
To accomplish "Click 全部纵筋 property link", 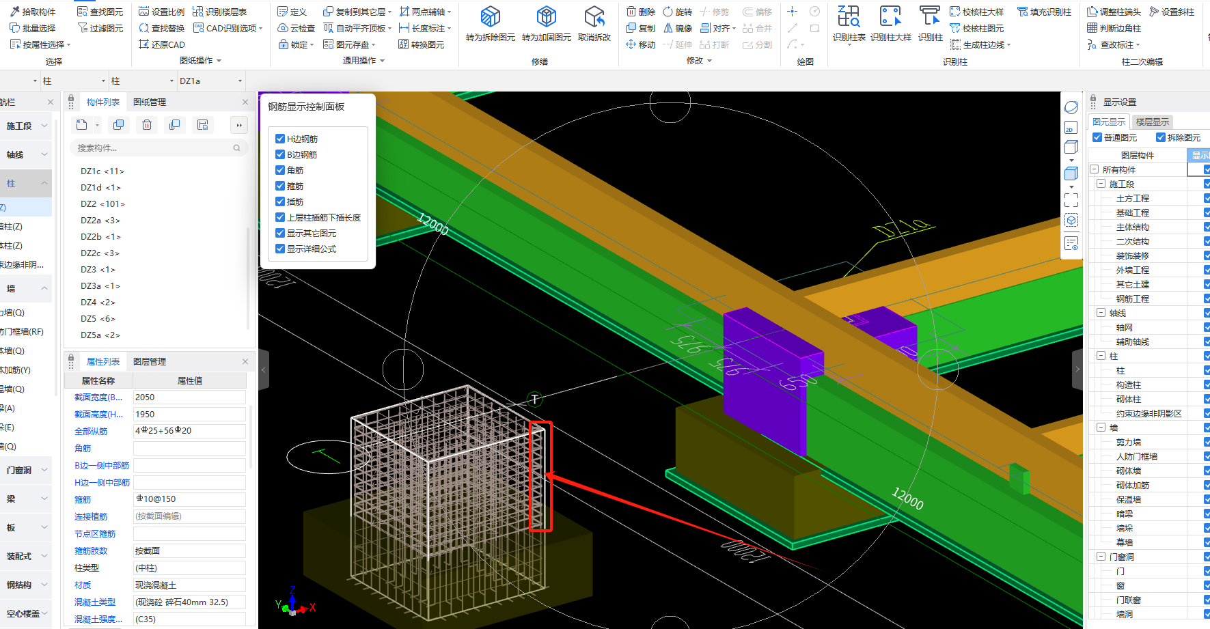I will click(91, 431).
